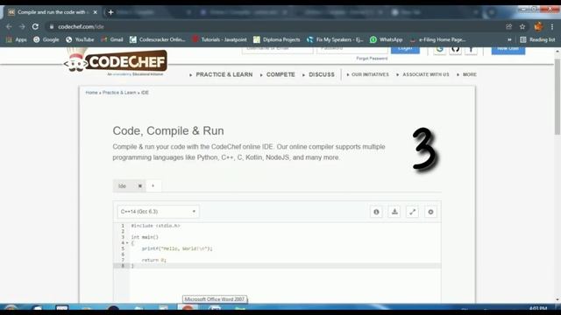Screen dimensions: 561x315
Task: Click the scrollbar down arrow
Action: click(557, 300)
